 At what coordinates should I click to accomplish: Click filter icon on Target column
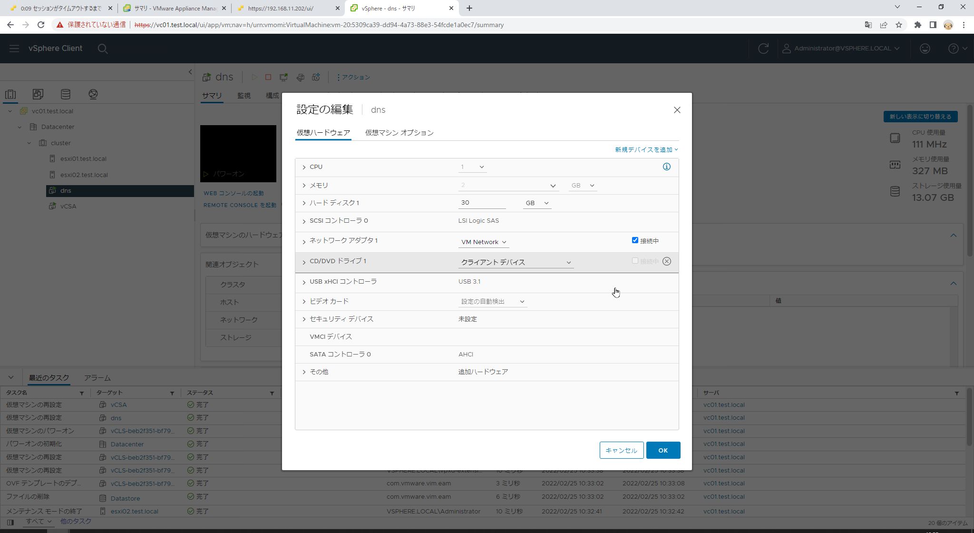[172, 393]
